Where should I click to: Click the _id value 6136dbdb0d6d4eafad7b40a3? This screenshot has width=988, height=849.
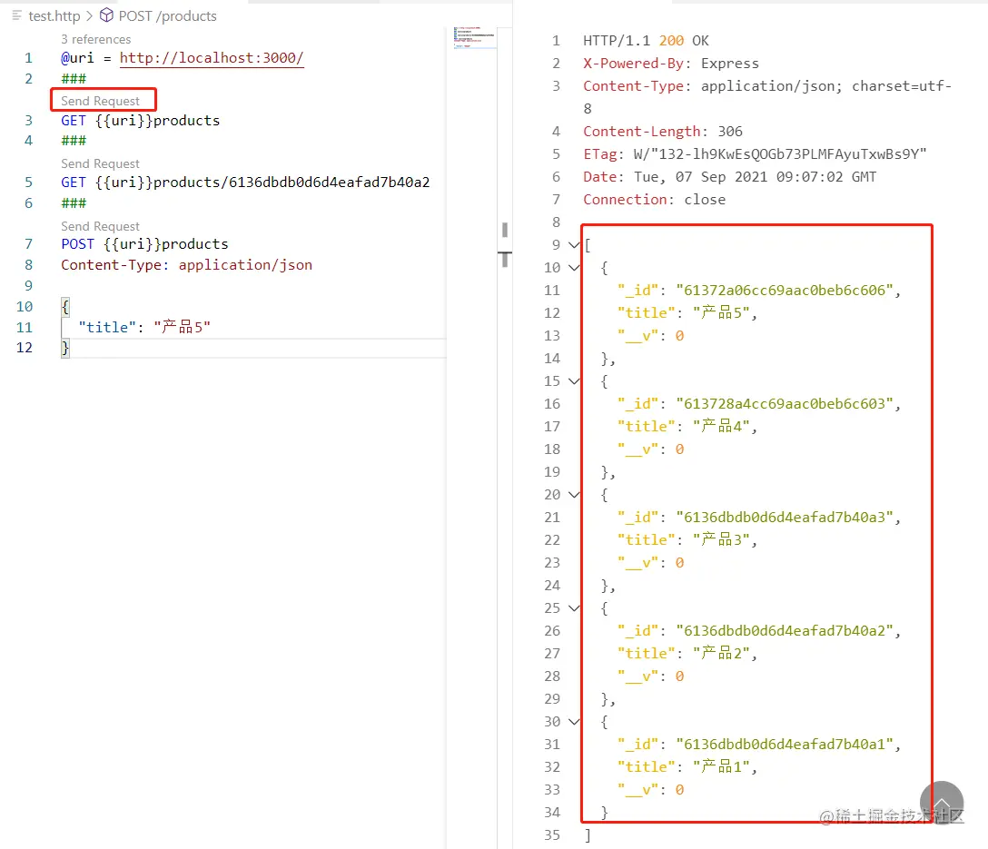click(785, 517)
